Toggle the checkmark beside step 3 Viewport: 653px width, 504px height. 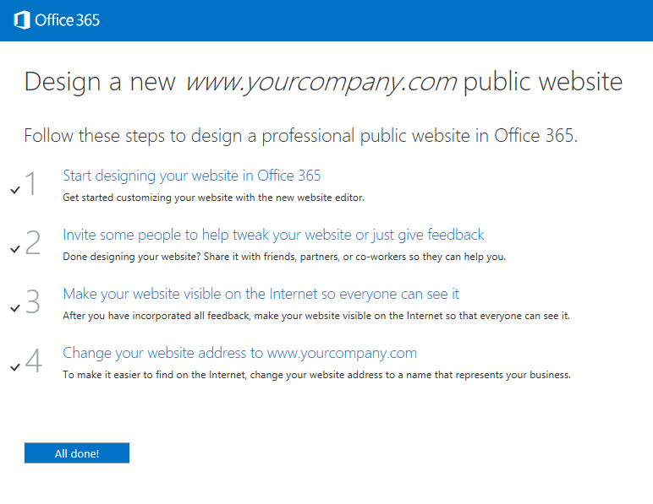[15, 308]
